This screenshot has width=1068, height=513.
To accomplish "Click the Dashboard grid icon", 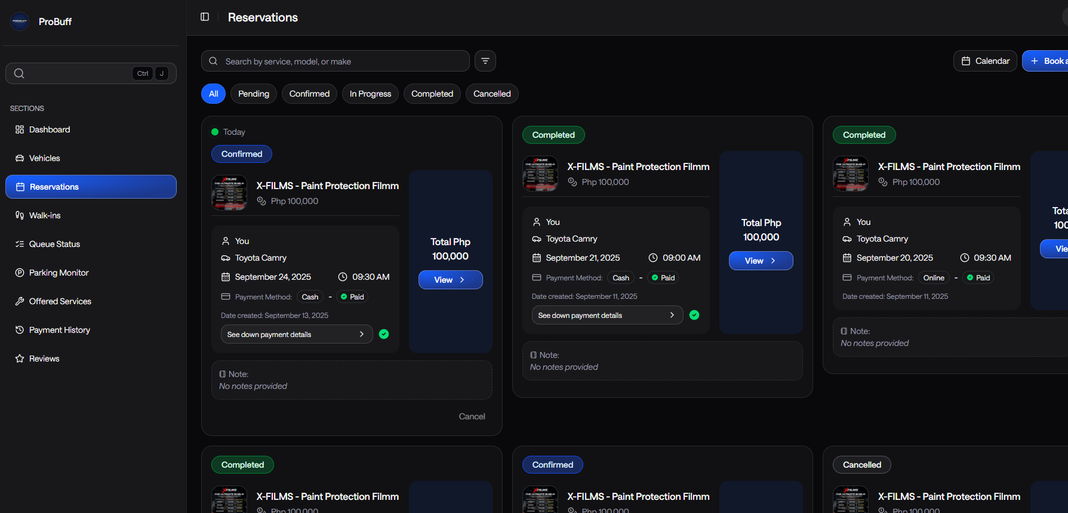I will click(20, 129).
